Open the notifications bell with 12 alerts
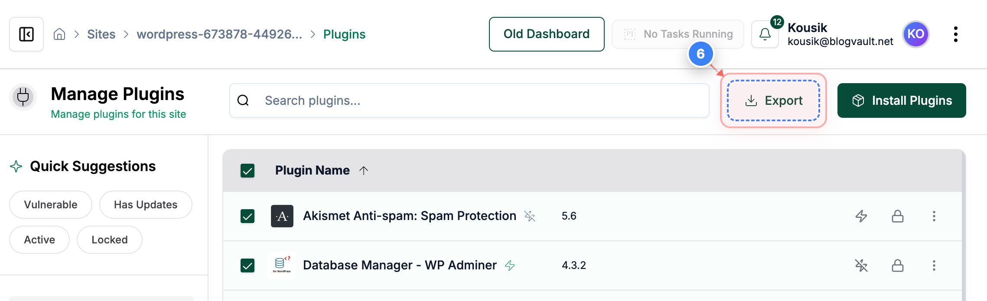The image size is (987, 301). pos(764,34)
